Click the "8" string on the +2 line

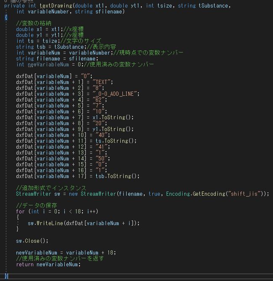click(x=97, y=88)
